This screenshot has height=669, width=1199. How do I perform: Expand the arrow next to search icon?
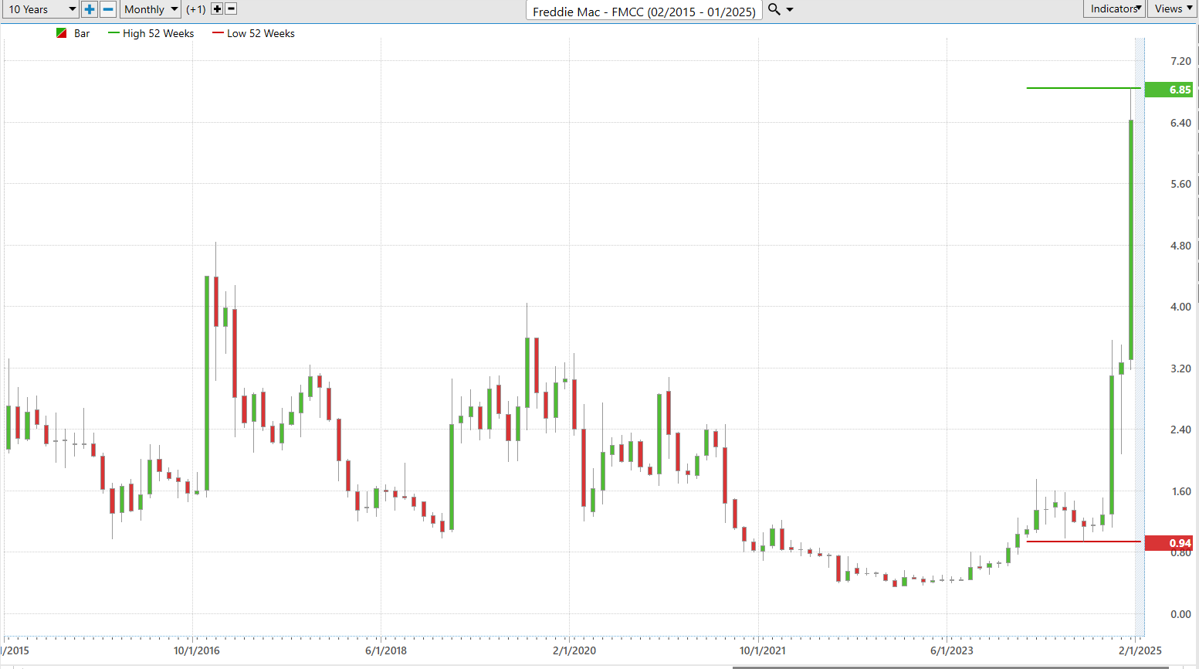coord(790,10)
